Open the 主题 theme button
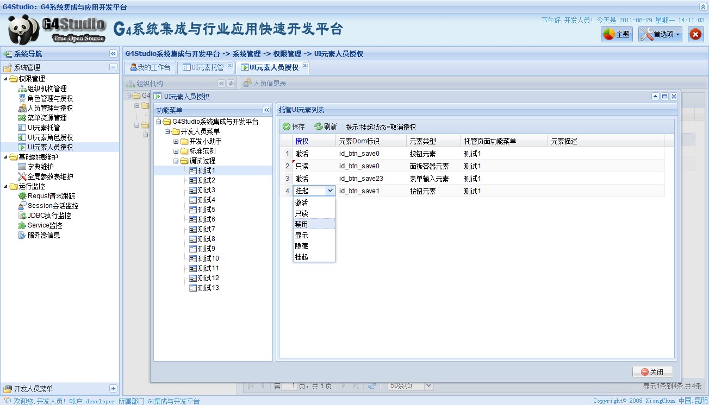 click(617, 34)
